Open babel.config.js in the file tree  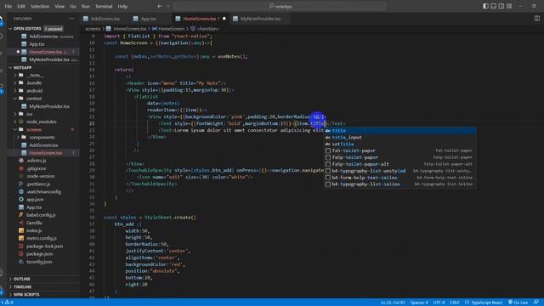pyautogui.click(x=41, y=215)
